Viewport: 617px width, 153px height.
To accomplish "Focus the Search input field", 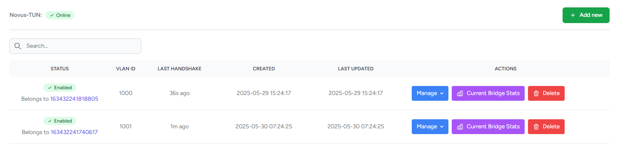I will coord(75,46).
